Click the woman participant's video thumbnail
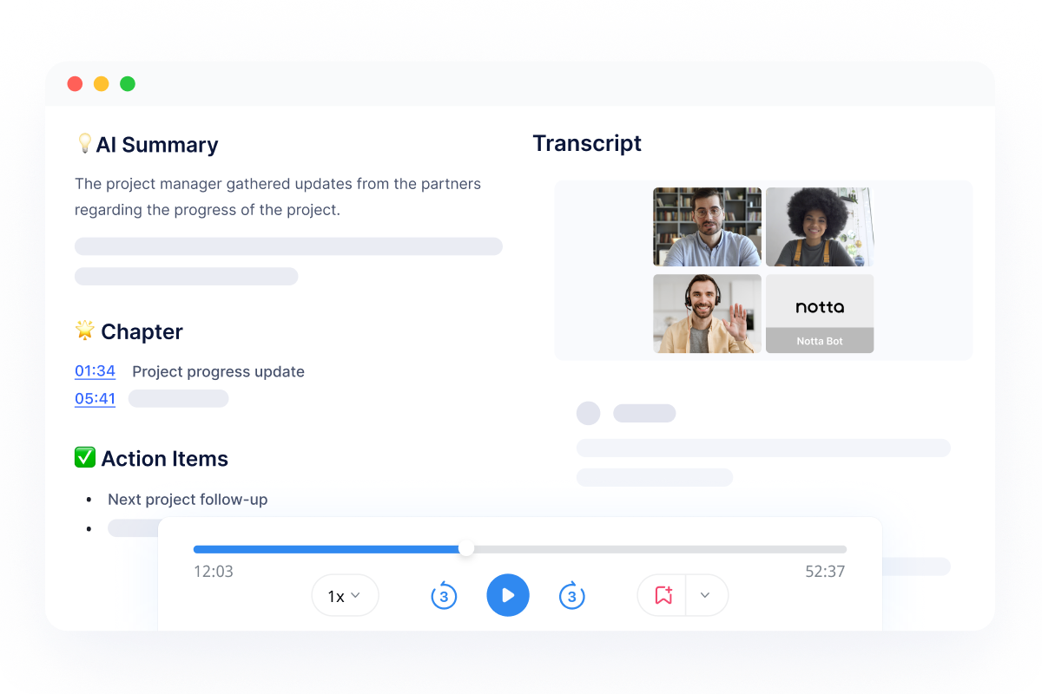Viewport: 1042px width, 694px height. (x=820, y=226)
